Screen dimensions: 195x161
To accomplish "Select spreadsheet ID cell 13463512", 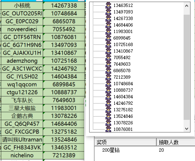I will pos(64,148).
